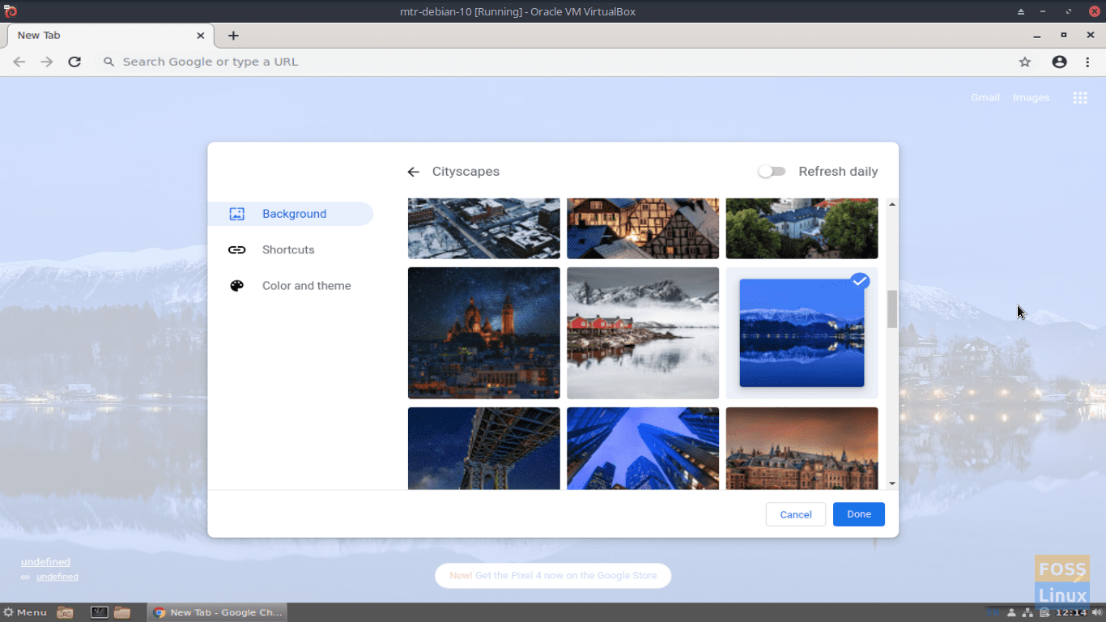The image size is (1106, 622).
Task: Open the Google apps grid
Action: point(1080,97)
